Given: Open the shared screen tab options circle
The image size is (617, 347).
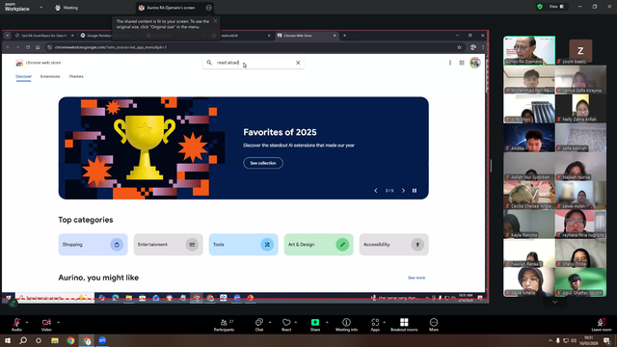Looking at the screenshot, I should pos(208,8).
